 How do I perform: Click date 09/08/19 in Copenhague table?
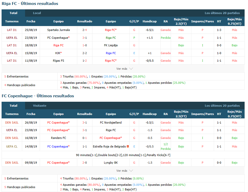(31, 163)
